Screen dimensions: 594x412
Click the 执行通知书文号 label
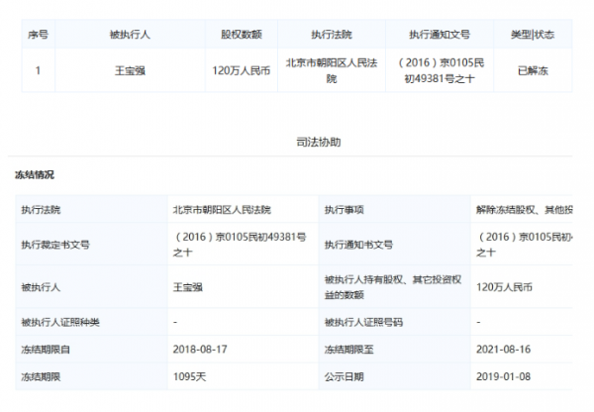358,245
